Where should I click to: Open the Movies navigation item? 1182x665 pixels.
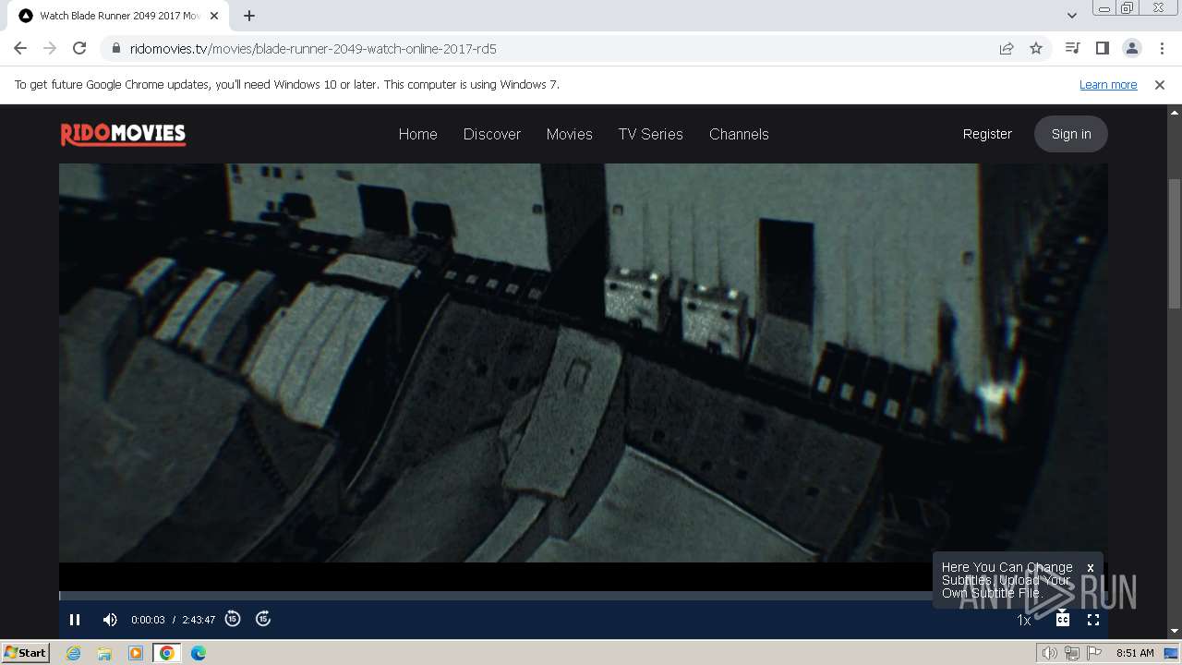(570, 134)
